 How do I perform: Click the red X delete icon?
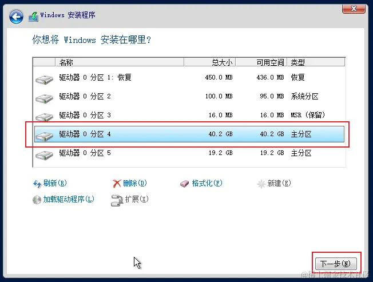pyautogui.click(x=117, y=183)
